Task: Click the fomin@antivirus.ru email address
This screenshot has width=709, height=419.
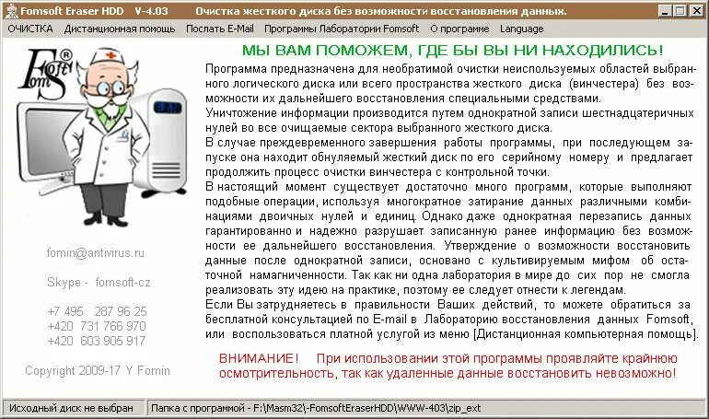Action: pyautogui.click(x=96, y=252)
